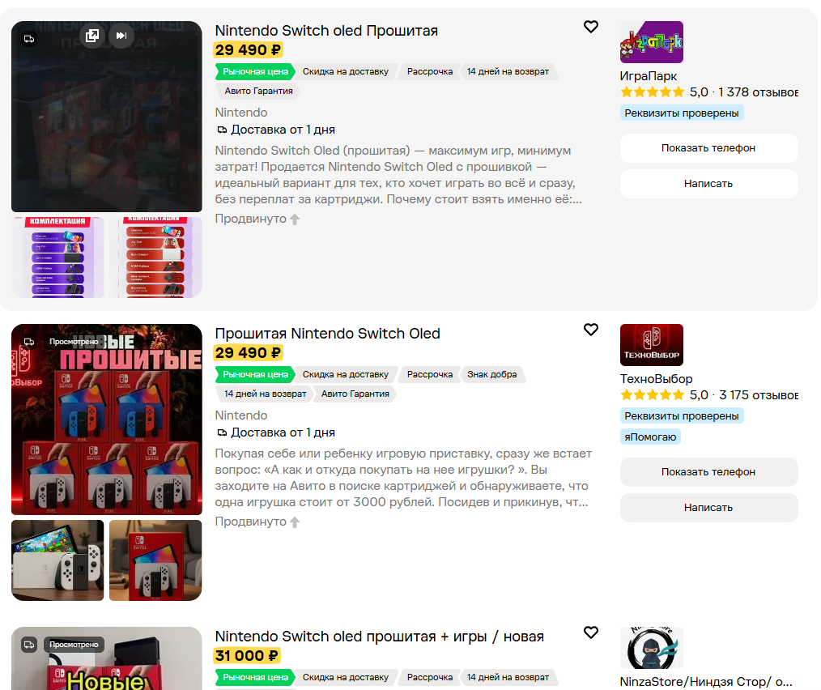Open listing title Nintendo Switch oled Прошитая
This screenshot has width=821, height=690.
click(x=326, y=31)
